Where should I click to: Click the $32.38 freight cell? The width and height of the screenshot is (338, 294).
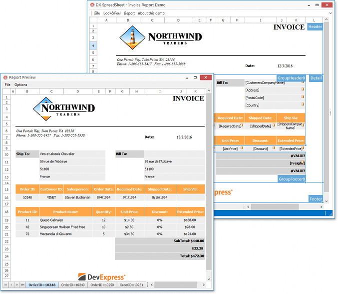pos(160,248)
